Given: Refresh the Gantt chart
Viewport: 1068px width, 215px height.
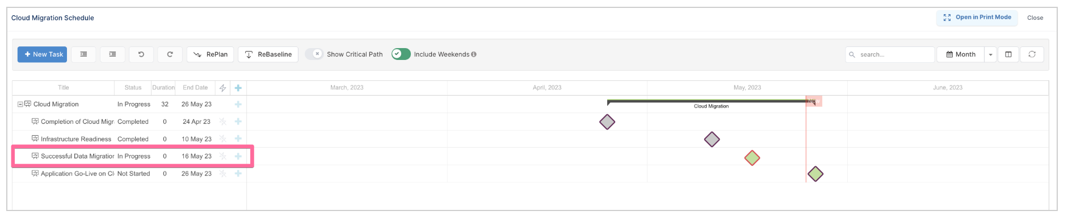Looking at the screenshot, I should pyautogui.click(x=1032, y=54).
